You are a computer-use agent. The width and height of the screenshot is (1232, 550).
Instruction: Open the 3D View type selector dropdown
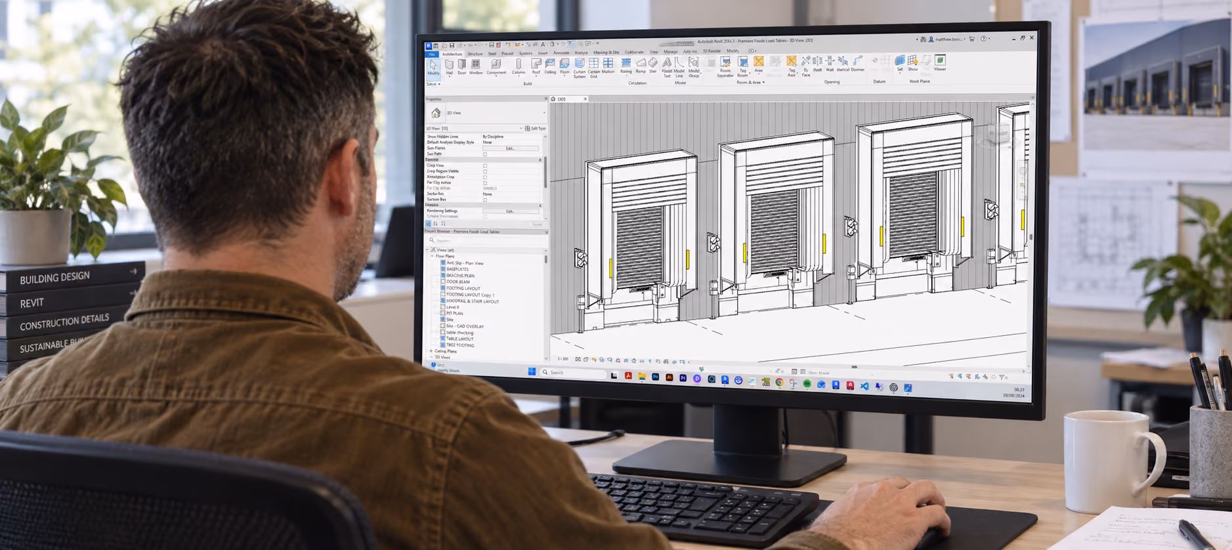pyautogui.click(x=486, y=113)
